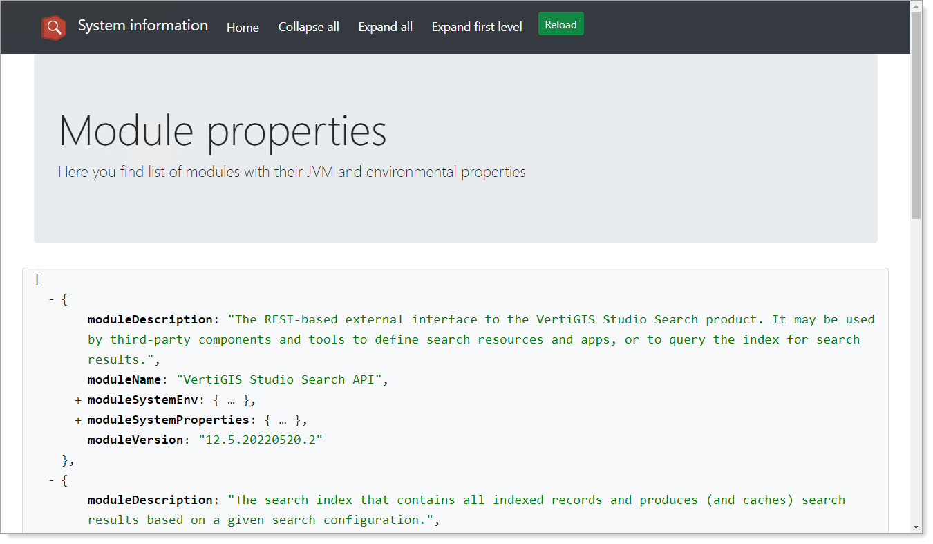The image size is (933, 544).
Task: Click the moduleSystemEnv key label
Action: 143,400
